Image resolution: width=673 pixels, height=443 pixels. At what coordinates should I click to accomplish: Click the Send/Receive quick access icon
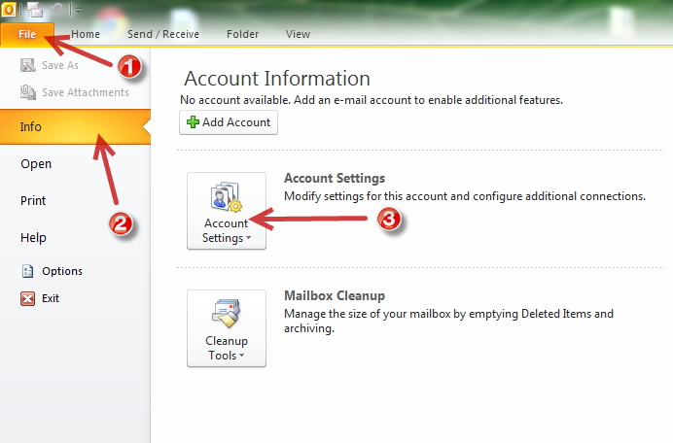(34, 9)
